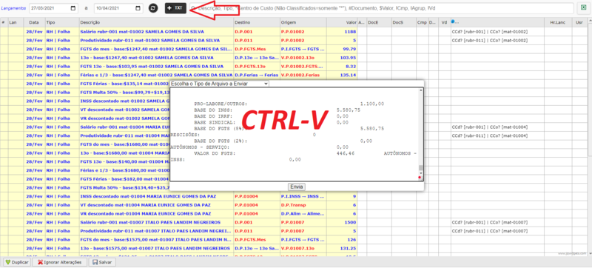Click the refresh circular arrows icon

(153, 8)
